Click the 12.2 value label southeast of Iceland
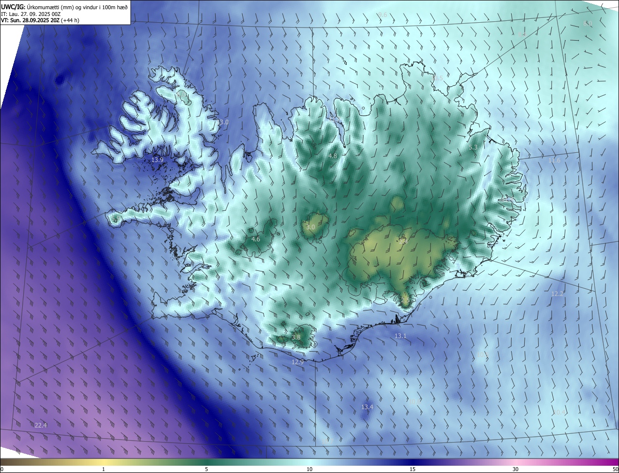Viewport: 619px width, 473px height. tap(557, 294)
